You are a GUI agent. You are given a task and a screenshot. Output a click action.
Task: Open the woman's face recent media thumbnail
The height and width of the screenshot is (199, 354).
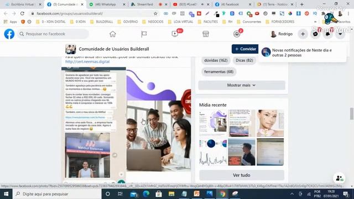(x=270, y=123)
